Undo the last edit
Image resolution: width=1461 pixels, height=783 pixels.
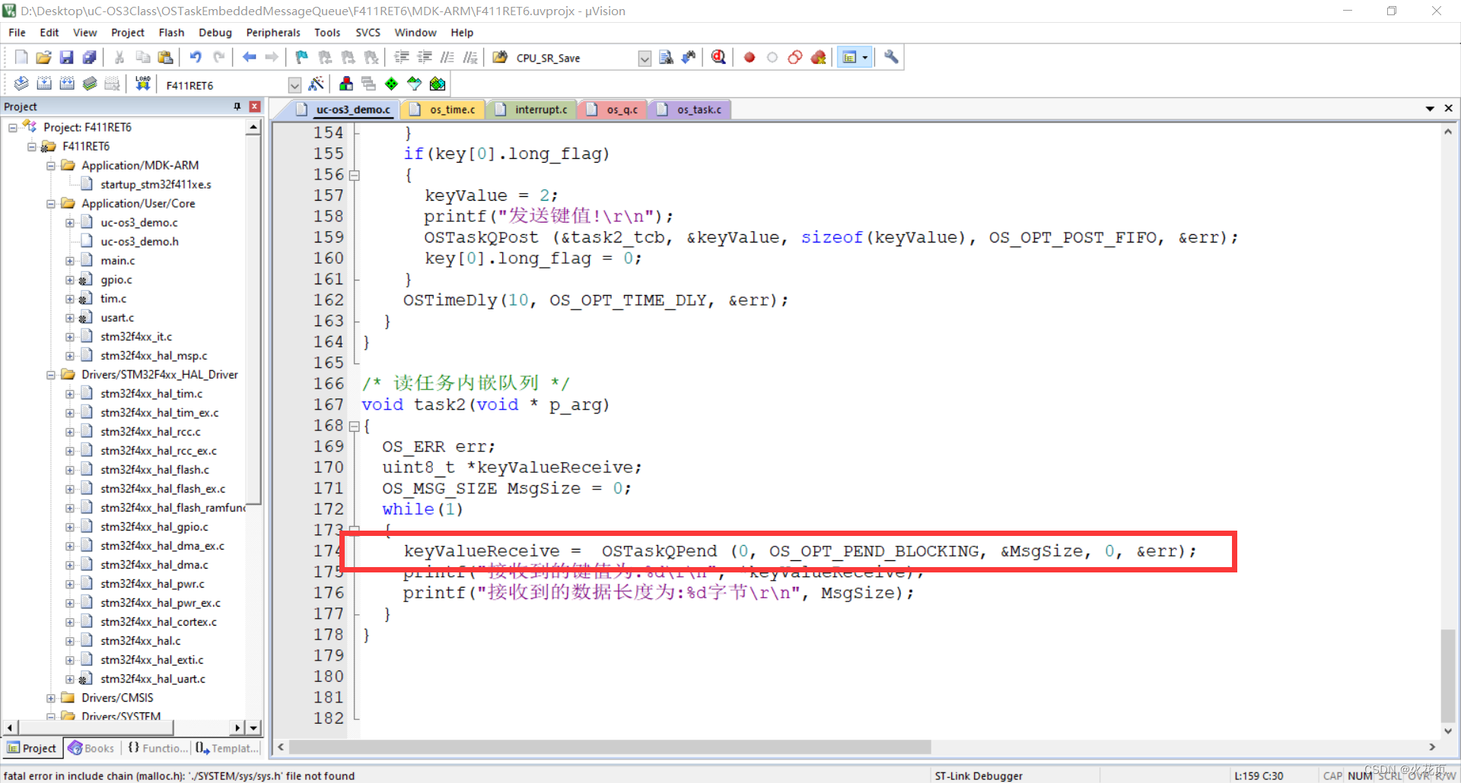(196, 58)
